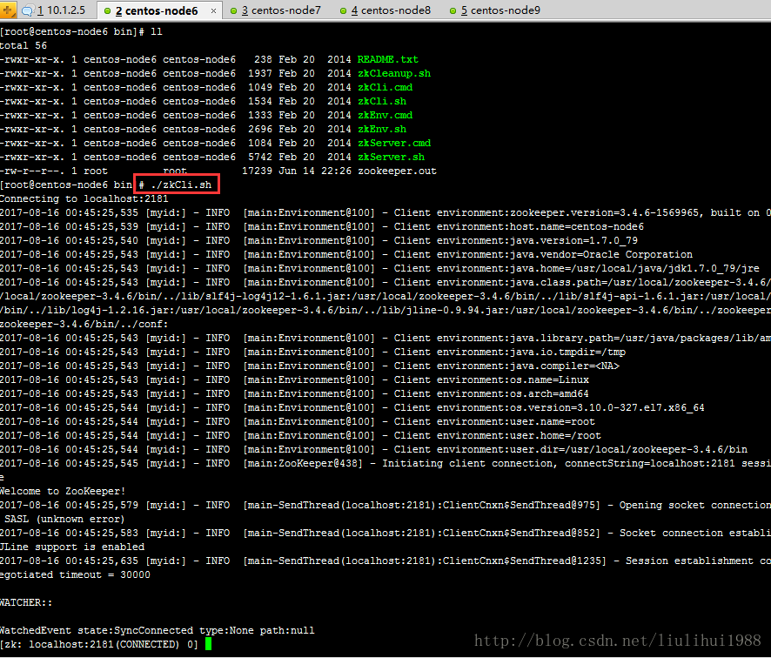771x658 pixels.
Task: Click 'java.compiler=<NA>' text
Action: [565, 366]
